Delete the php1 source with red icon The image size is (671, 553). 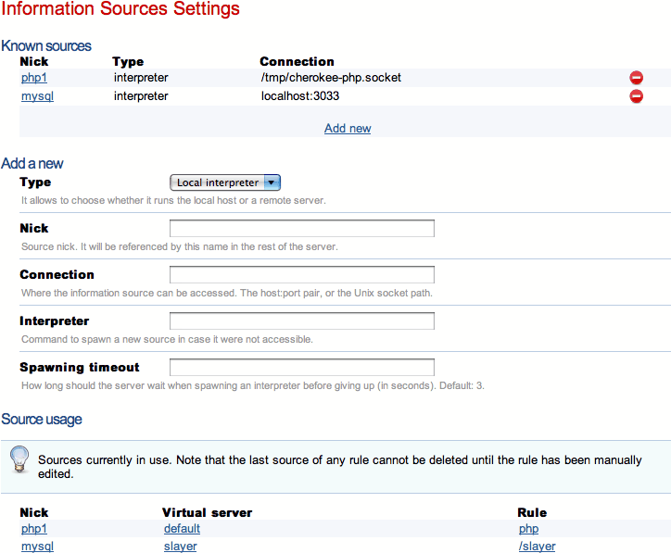pyautogui.click(x=636, y=79)
